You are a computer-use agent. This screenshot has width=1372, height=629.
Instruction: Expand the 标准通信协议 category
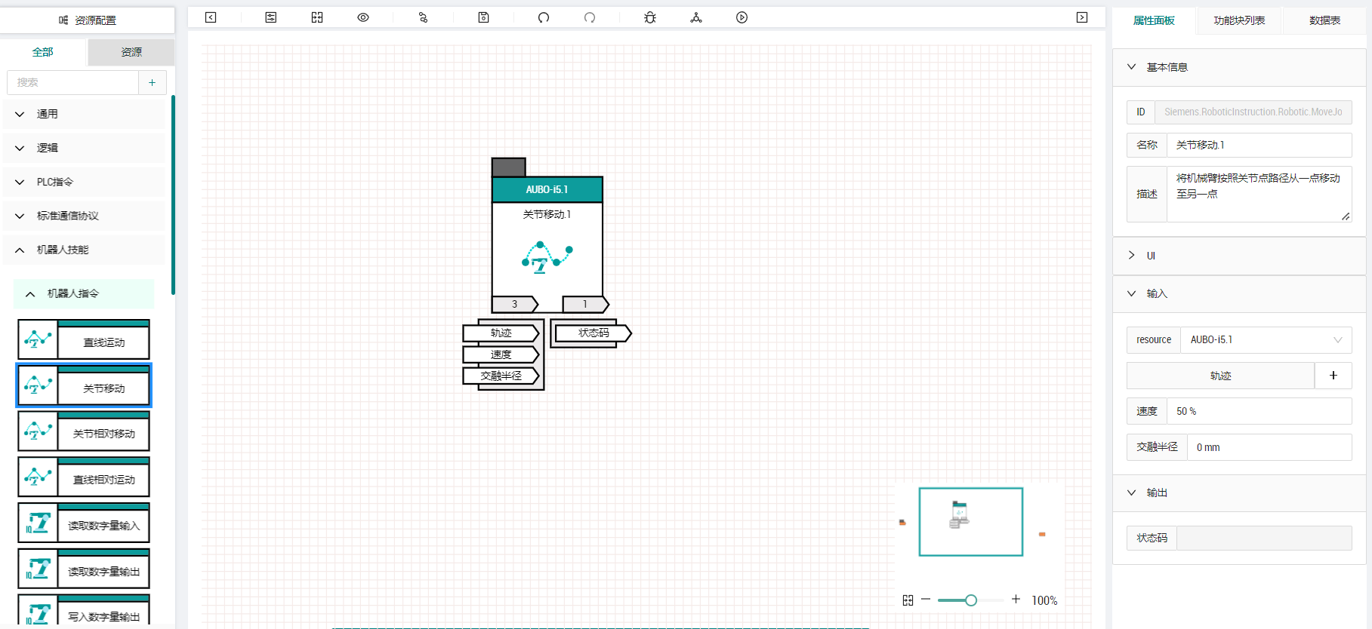coord(84,216)
